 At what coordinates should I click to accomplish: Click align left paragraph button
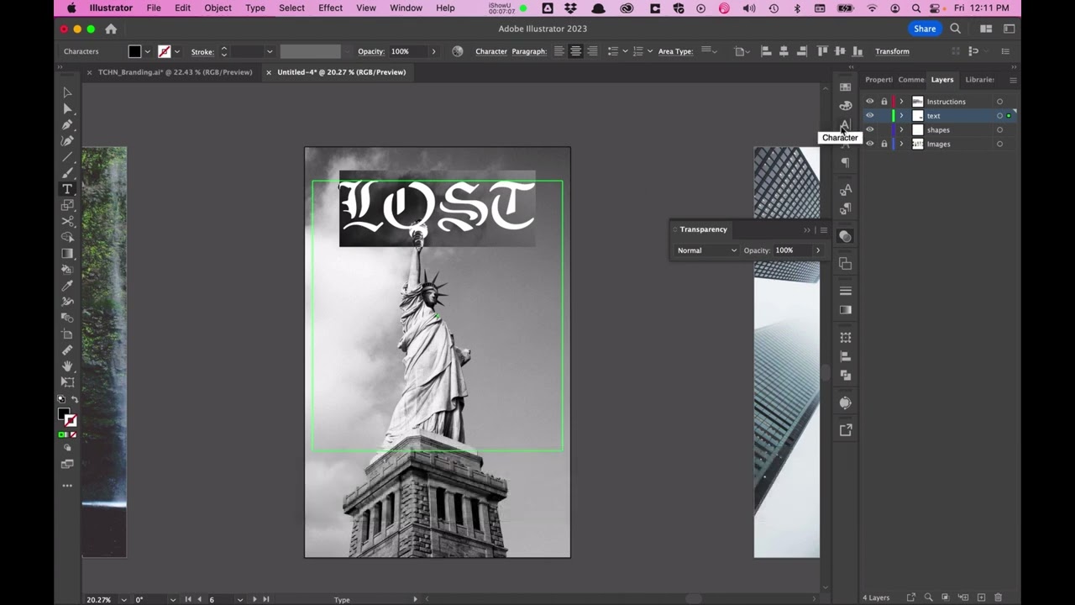coord(558,51)
